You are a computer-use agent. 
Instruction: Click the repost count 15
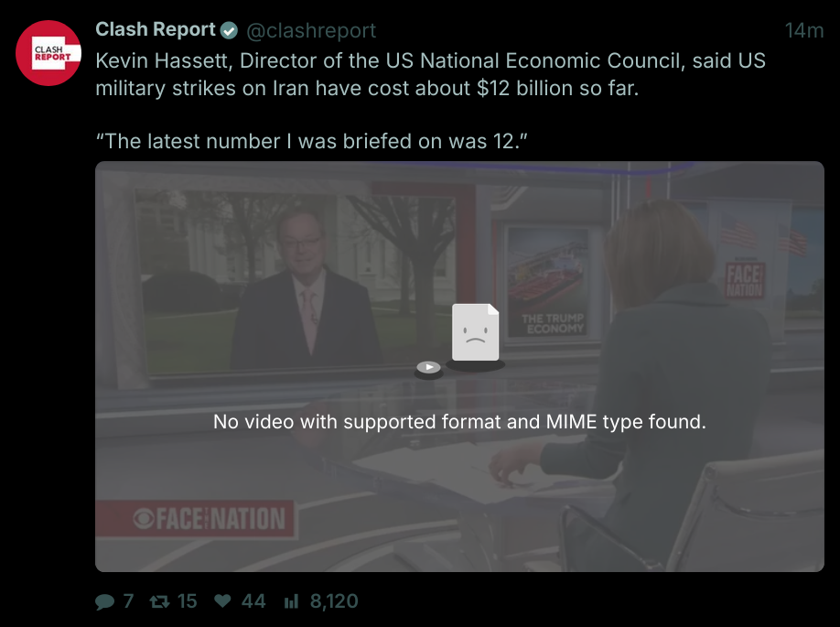(x=187, y=601)
